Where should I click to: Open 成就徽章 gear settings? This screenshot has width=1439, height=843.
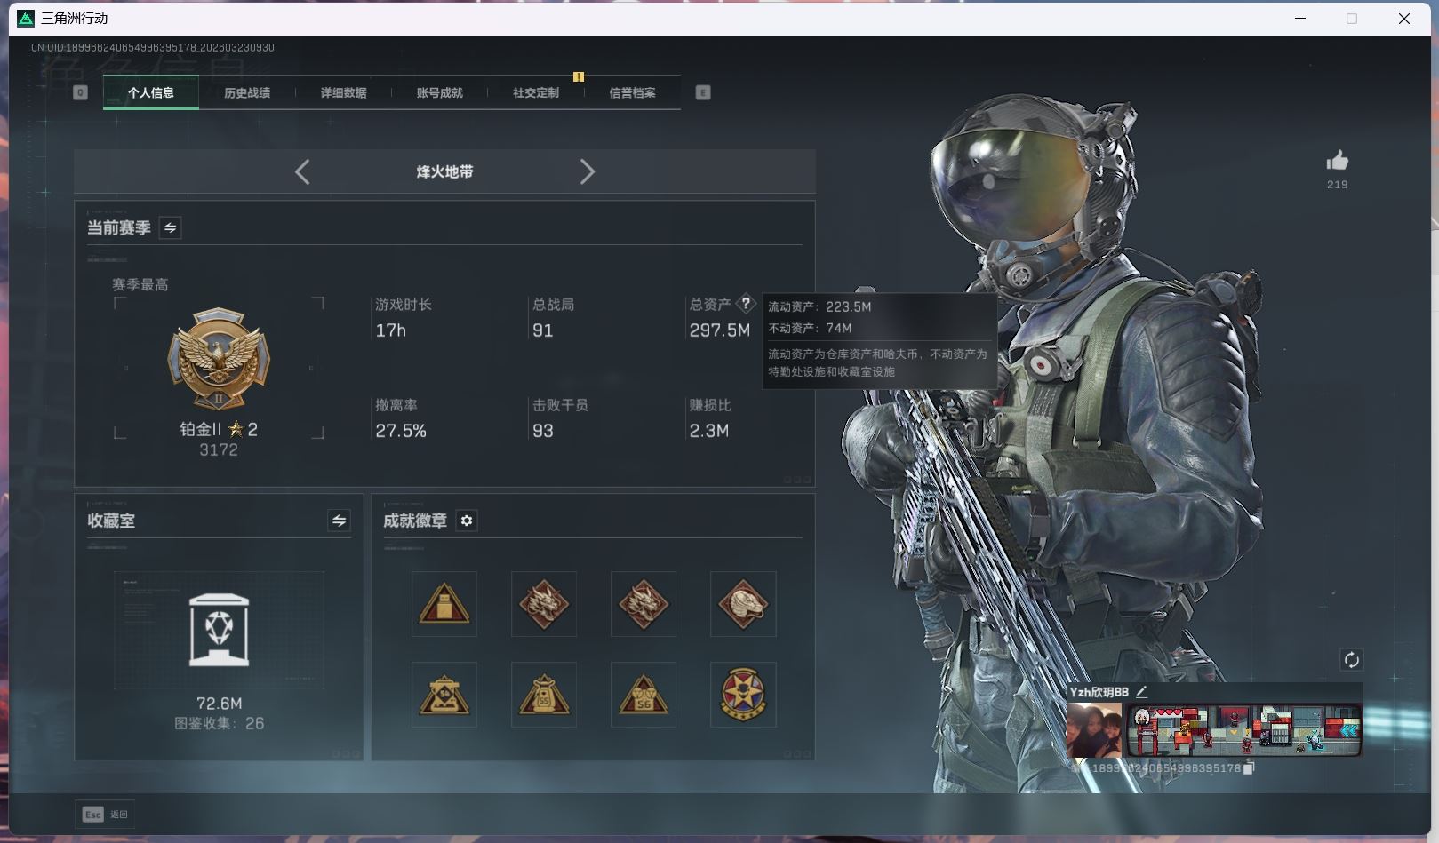point(467,521)
